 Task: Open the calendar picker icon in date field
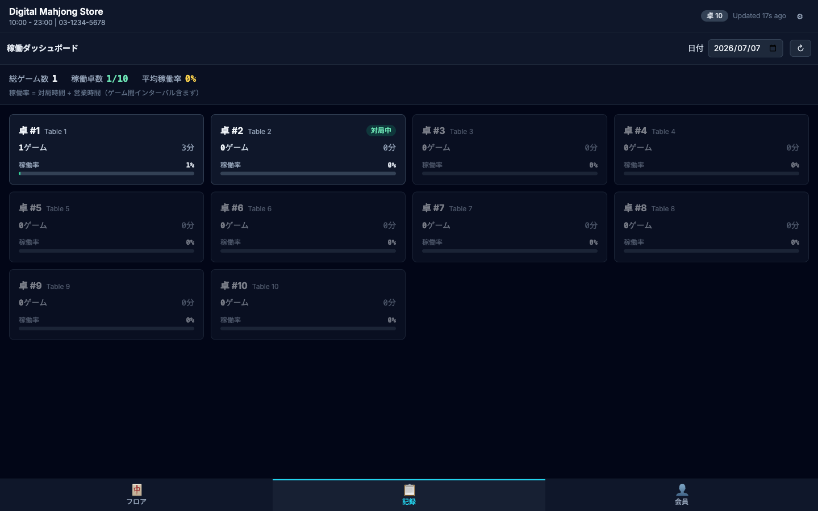tap(773, 48)
